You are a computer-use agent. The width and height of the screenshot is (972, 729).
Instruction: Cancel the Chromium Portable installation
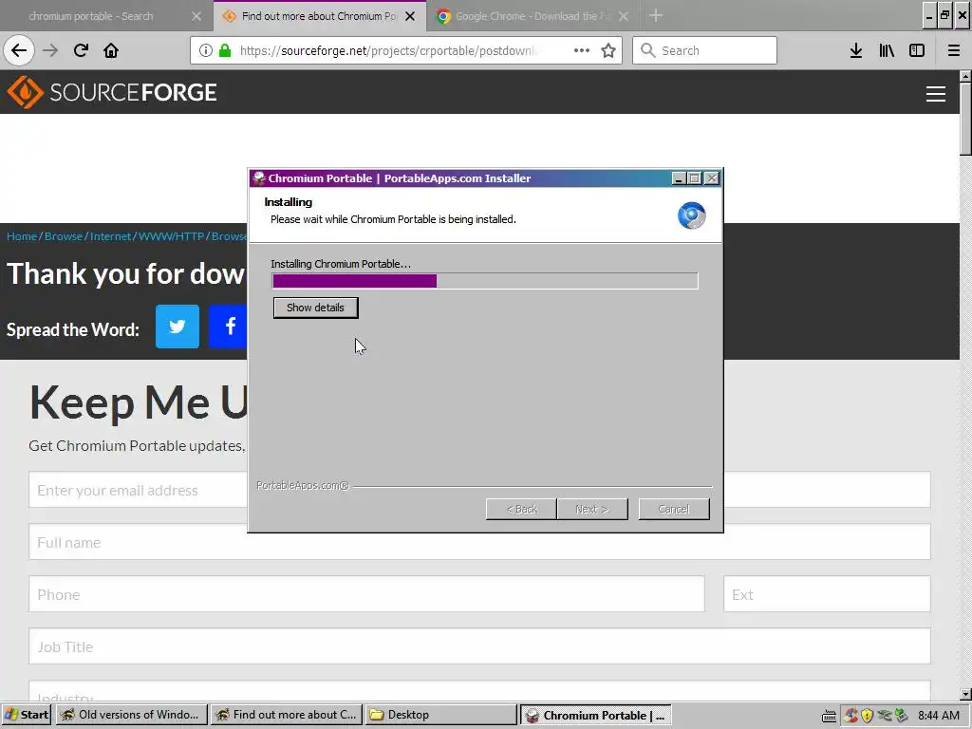[x=674, y=509]
